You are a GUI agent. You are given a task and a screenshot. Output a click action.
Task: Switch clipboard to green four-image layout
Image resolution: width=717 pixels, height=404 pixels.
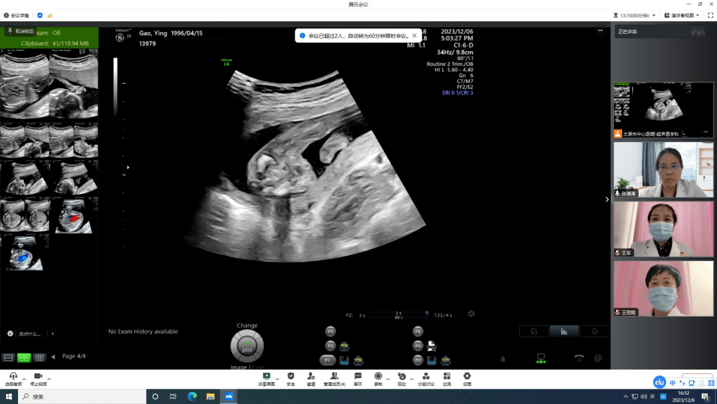coord(24,357)
